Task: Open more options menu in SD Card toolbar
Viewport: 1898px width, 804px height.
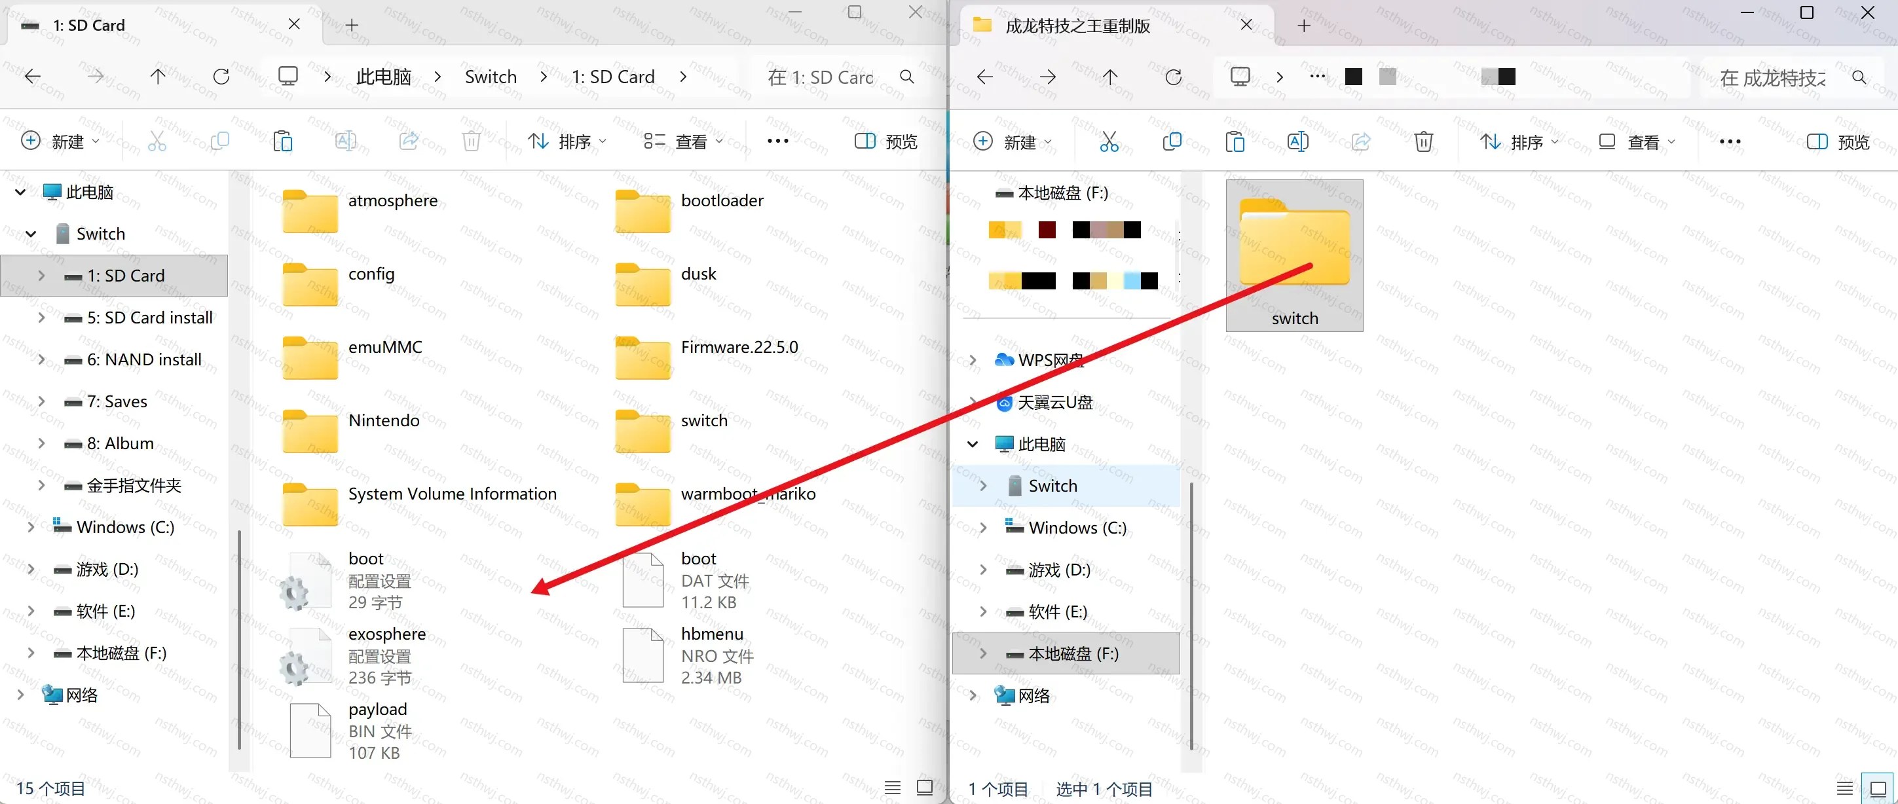Action: click(x=777, y=141)
